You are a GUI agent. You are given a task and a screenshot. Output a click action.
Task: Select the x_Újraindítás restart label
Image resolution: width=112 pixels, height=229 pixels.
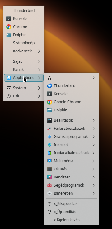coord(65,212)
